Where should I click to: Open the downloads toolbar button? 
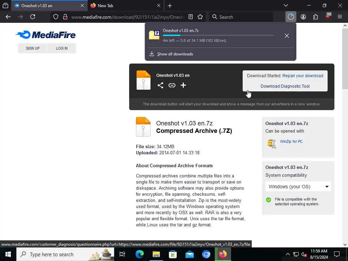click(291, 17)
